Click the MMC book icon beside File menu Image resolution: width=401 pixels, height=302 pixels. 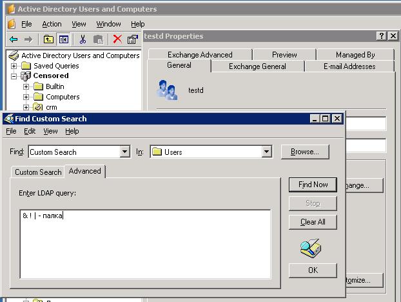tap(12, 24)
